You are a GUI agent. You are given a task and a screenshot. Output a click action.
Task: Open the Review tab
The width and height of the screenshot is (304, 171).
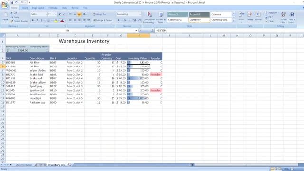(x=75, y=8)
